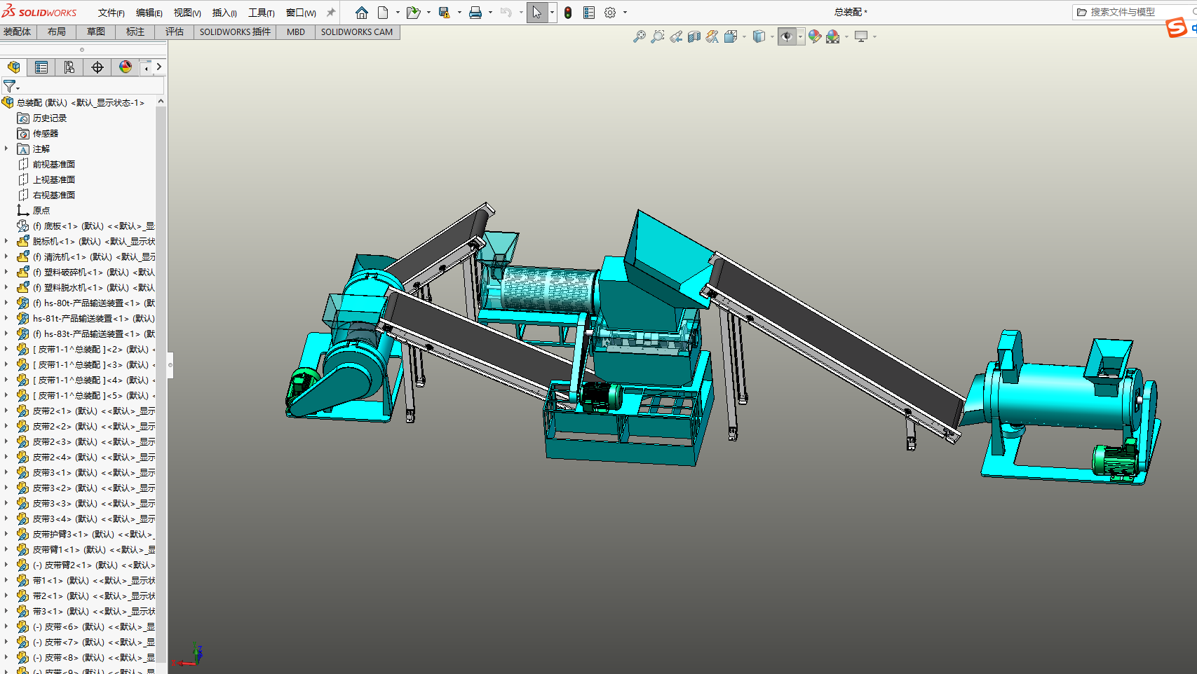Open the 工具(T) menu
Image resolution: width=1197 pixels, height=674 pixels.
(x=261, y=13)
